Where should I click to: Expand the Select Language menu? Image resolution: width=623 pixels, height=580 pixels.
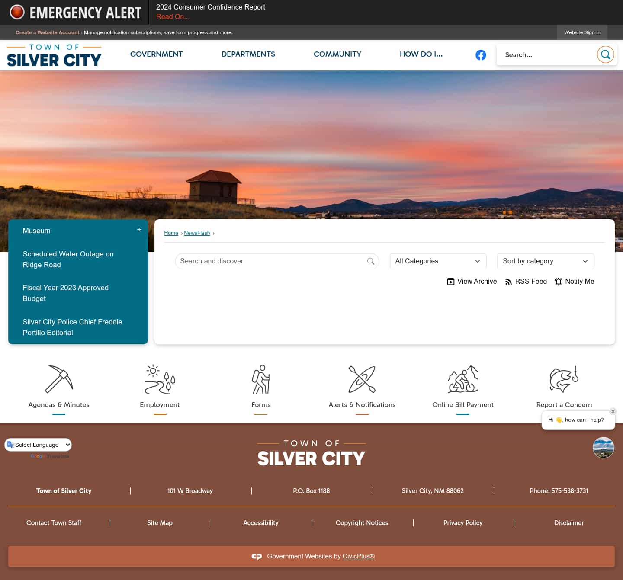(x=38, y=445)
